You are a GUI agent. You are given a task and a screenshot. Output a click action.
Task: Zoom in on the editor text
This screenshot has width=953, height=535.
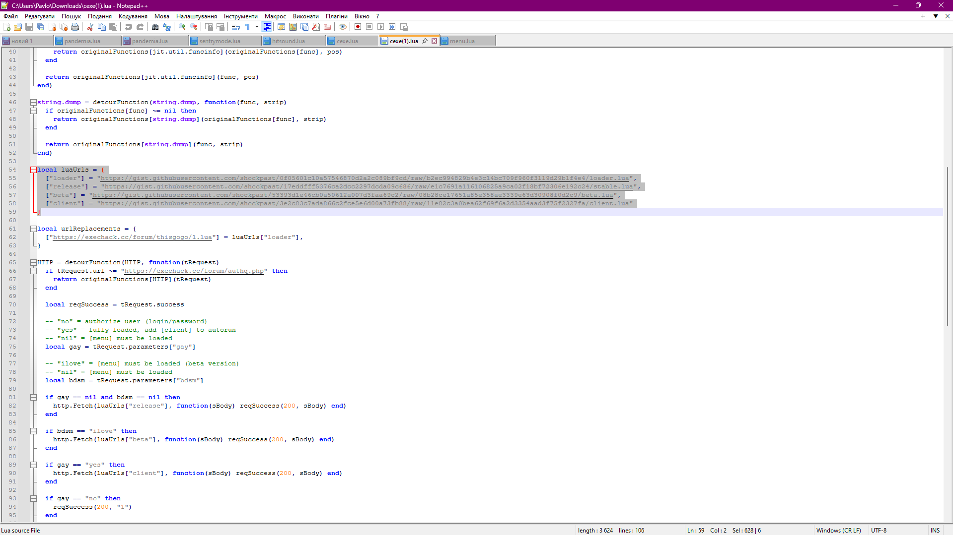[x=182, y=27]
